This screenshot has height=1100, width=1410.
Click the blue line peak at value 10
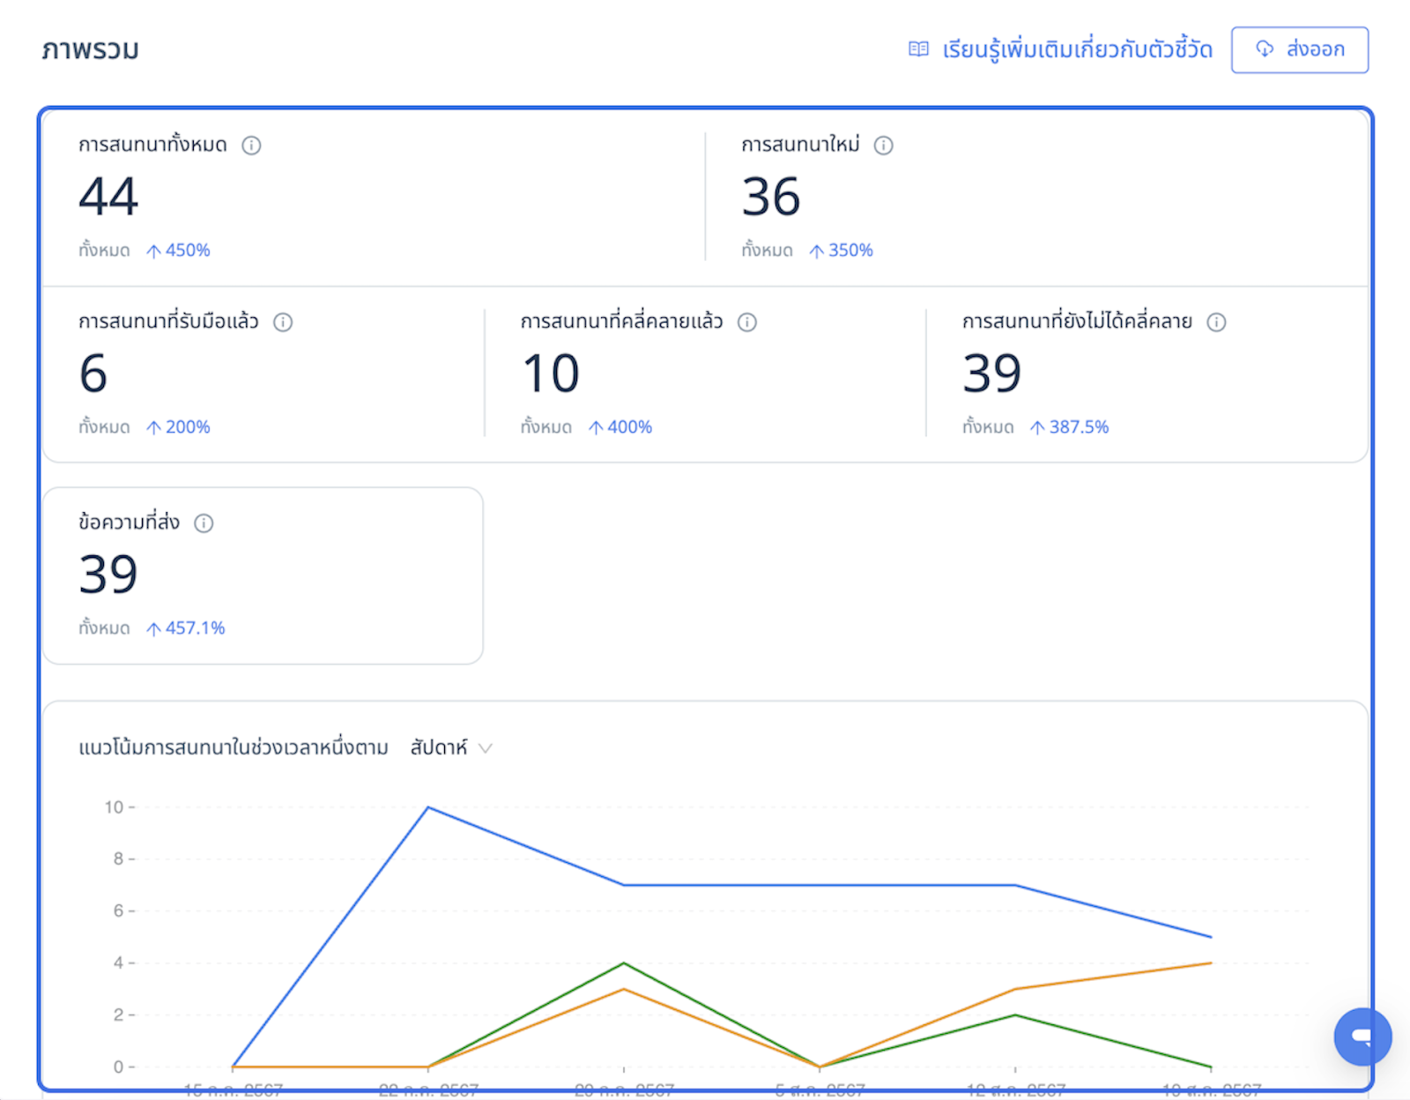(428, 807)
